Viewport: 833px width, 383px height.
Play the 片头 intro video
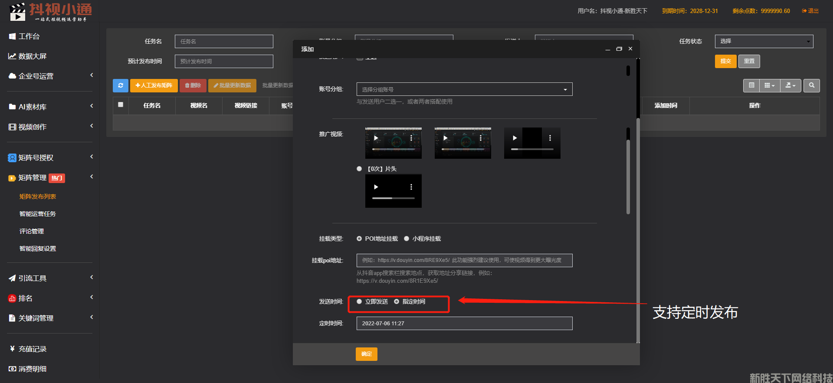click(x=376, y=187)
